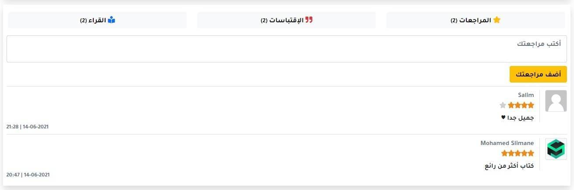The image size is (574, 190).
Task: Click the gray empty star in Salim's rating
Action: click(503, 105)
